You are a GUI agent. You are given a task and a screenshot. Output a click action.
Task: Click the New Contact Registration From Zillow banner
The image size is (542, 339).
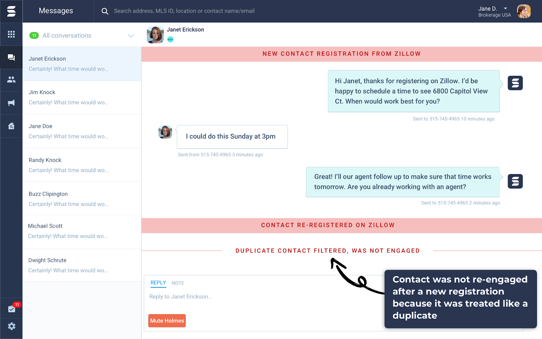pos(341,54)
